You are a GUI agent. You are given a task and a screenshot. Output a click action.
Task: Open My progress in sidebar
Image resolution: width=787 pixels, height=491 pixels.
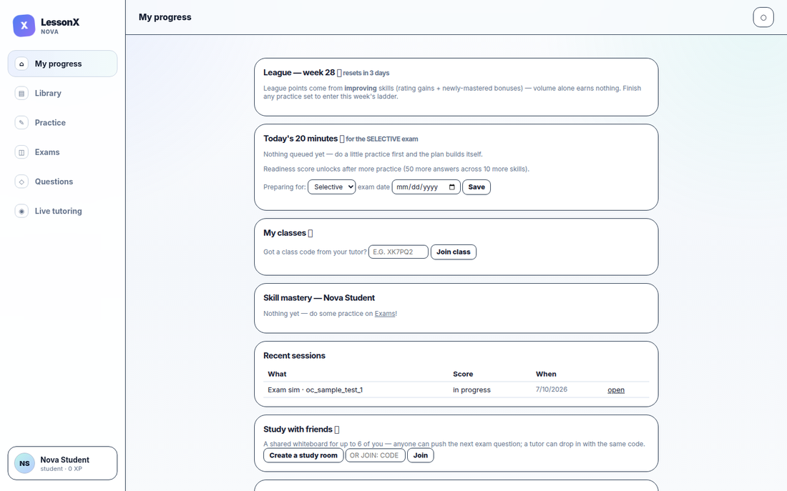62,64
